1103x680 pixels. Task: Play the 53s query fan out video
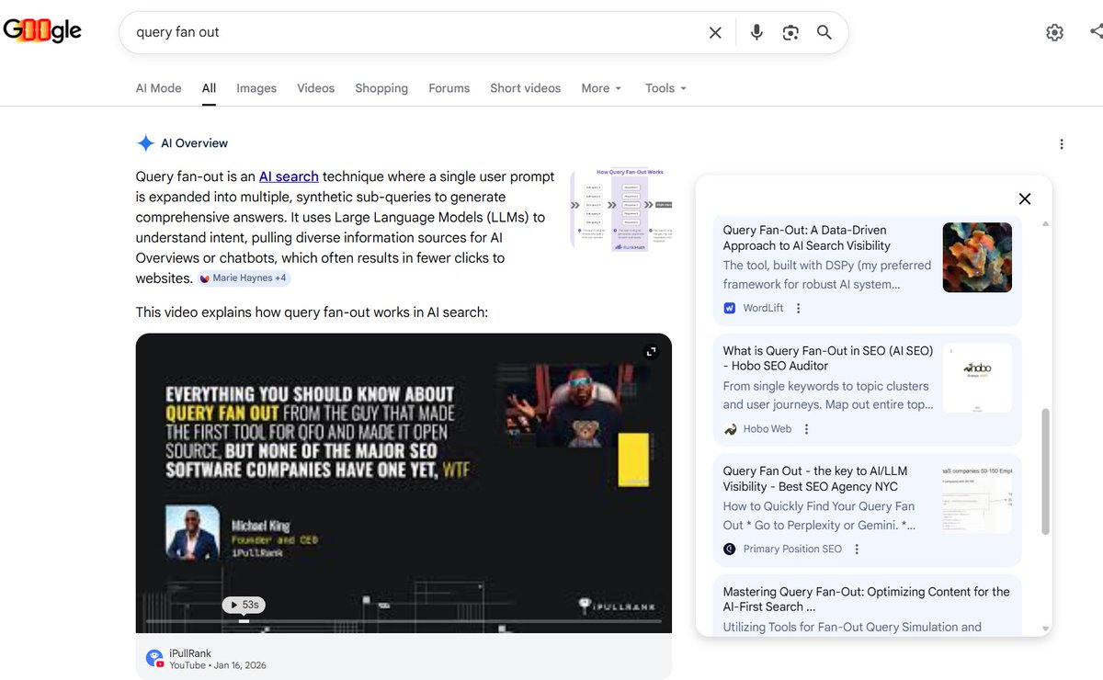(243, 605)
